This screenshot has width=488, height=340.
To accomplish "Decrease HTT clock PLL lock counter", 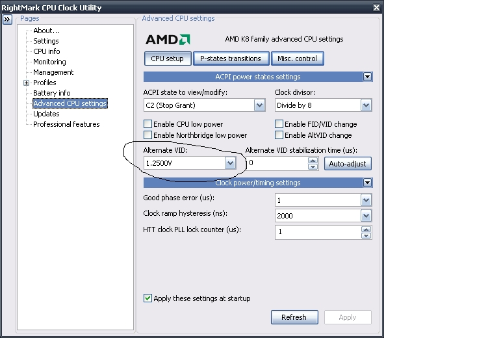I will coord(366,236).
